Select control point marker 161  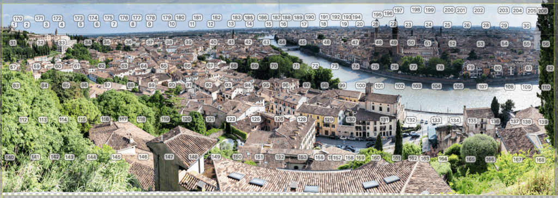pos(397,158)
